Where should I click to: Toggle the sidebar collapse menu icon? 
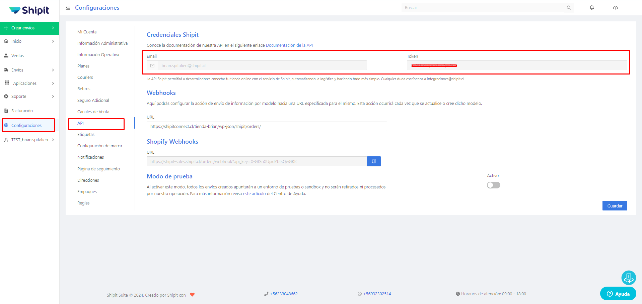pos(68,8)
